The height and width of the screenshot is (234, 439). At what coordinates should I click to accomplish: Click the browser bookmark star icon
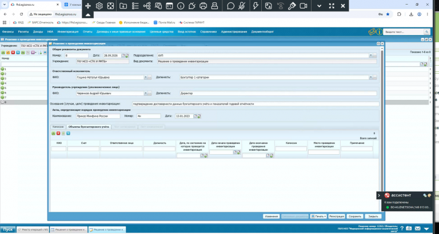tap(388, 14)
